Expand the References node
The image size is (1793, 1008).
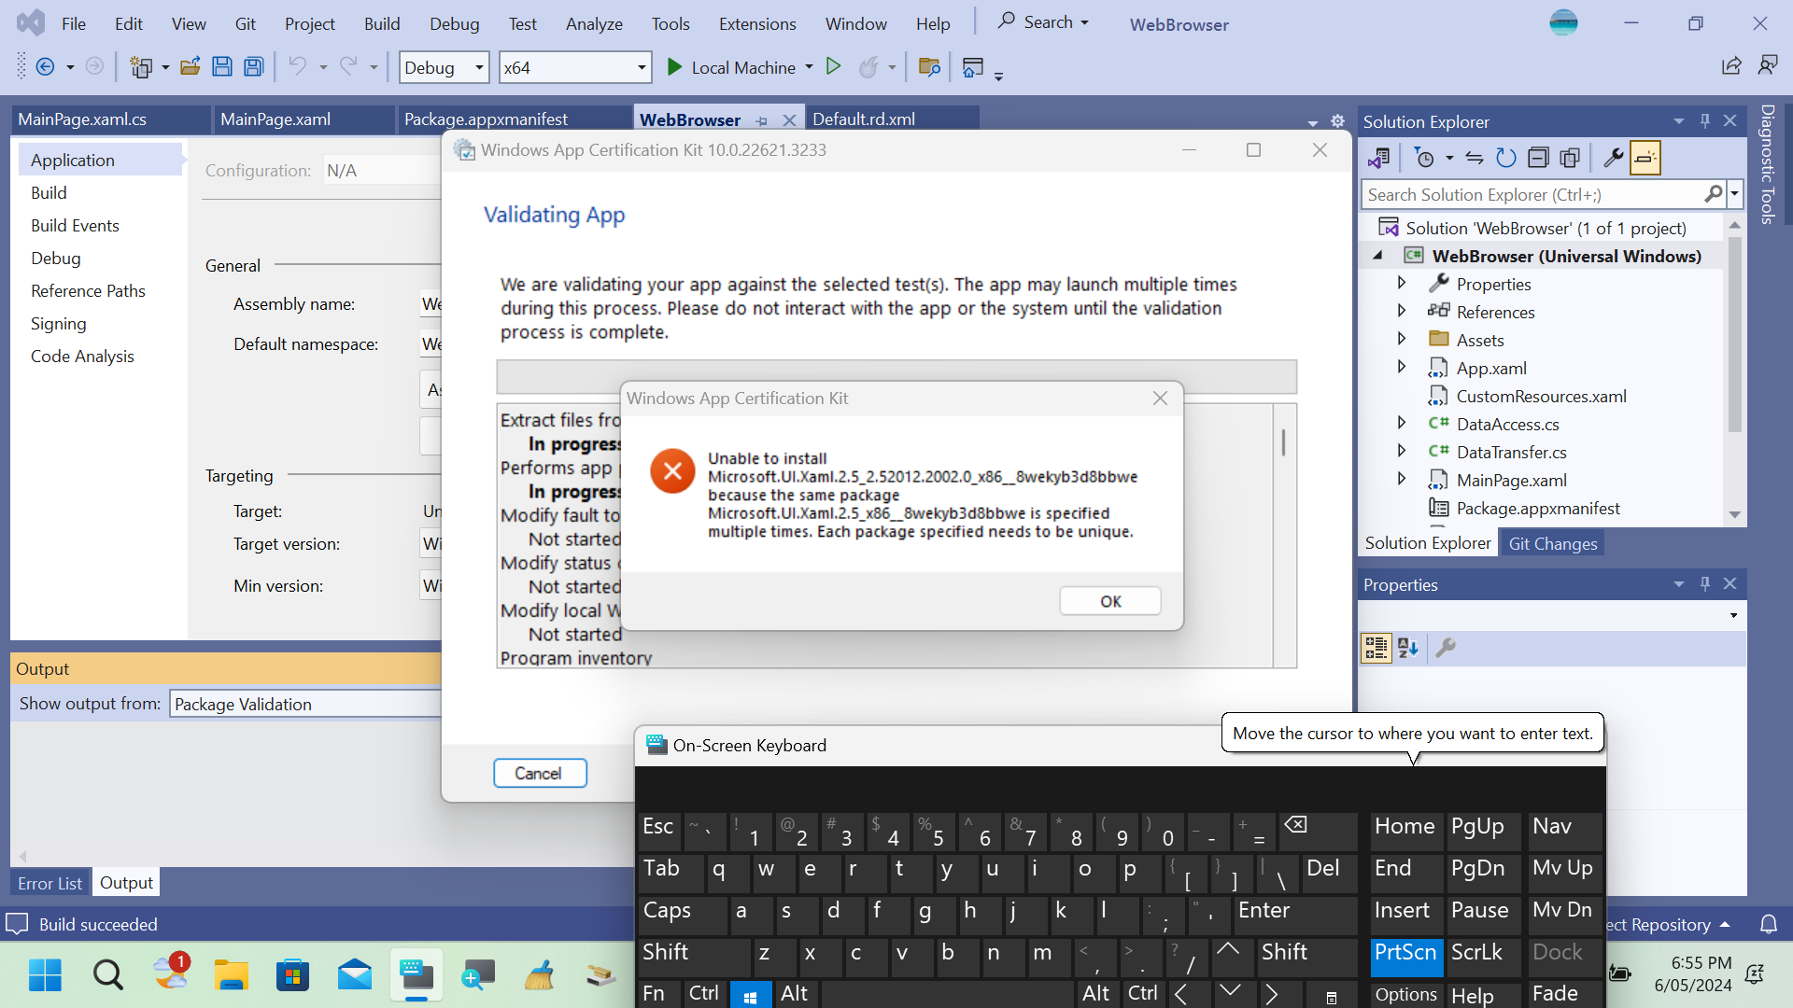[x=1402, y=312]
